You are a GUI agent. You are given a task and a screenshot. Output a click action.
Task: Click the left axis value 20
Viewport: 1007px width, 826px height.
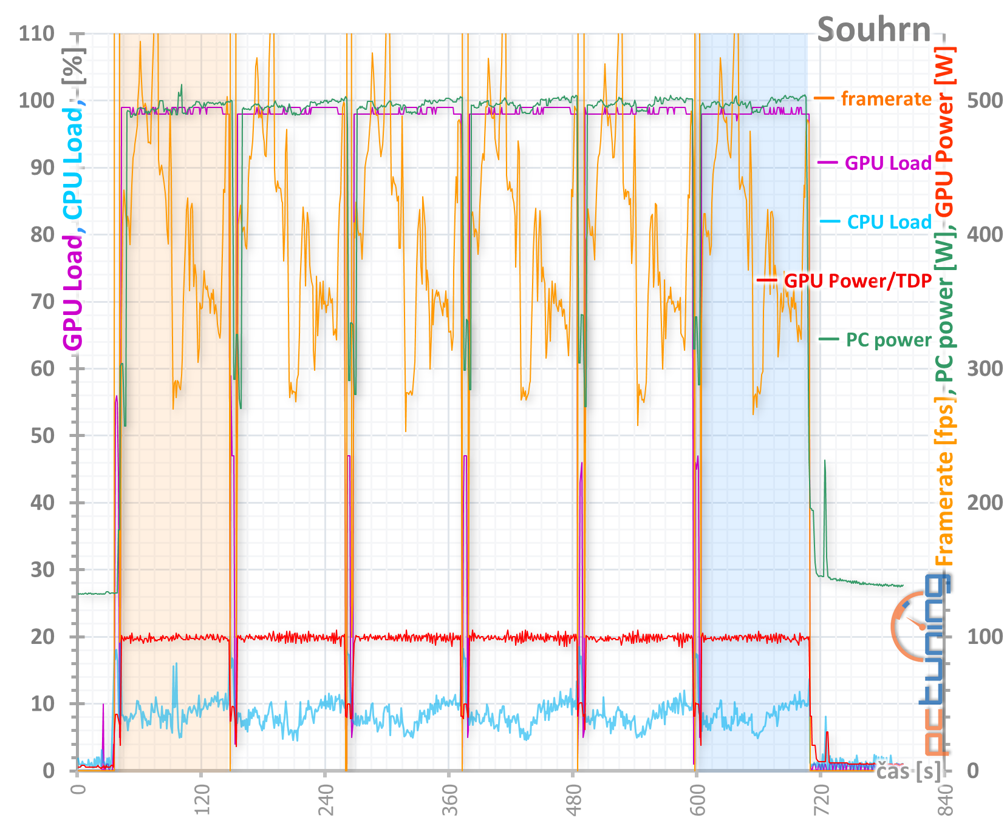43,637
